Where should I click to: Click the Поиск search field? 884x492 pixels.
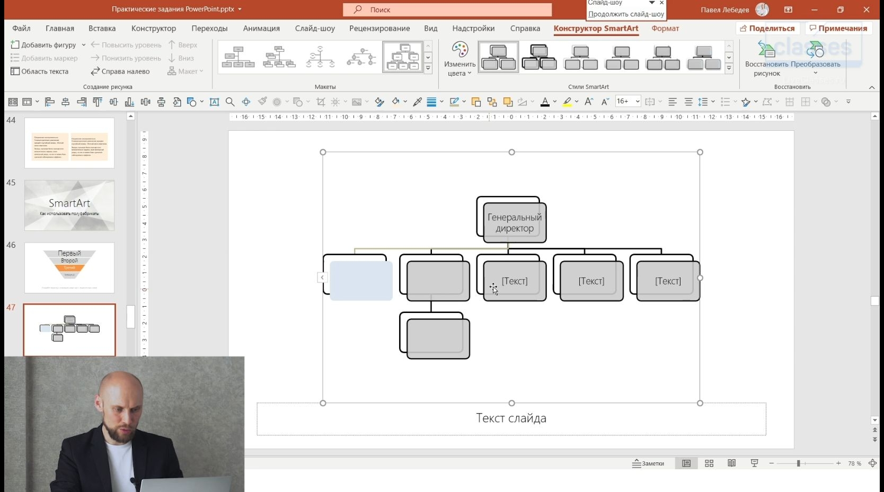pyautogui.click(x=447, y=10)
